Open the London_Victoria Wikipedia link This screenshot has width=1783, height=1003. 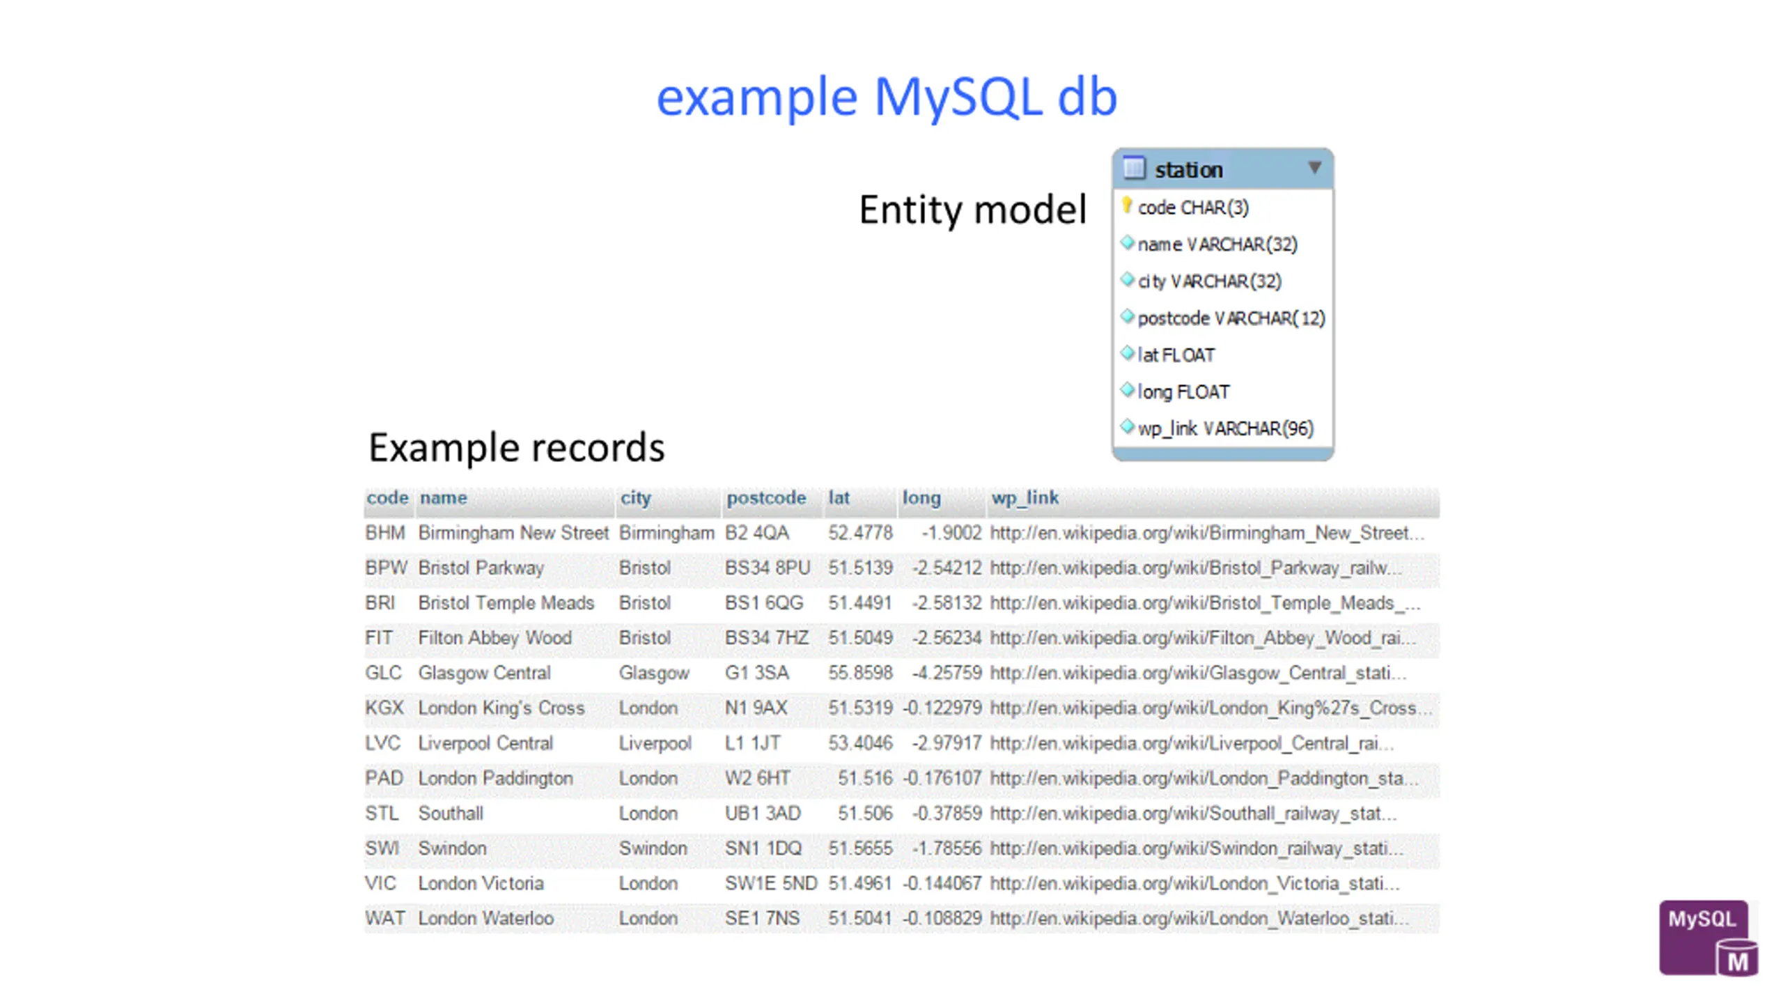pos(1194,884)
